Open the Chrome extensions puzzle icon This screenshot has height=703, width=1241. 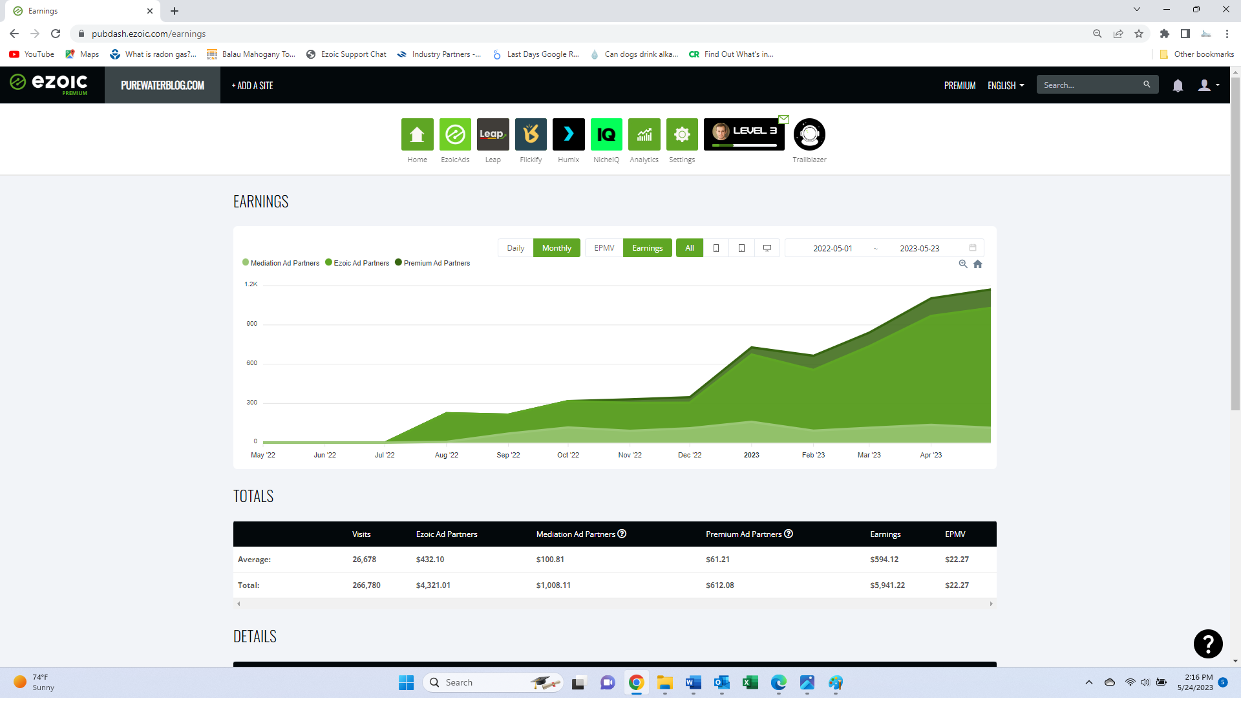(1165, 34)
